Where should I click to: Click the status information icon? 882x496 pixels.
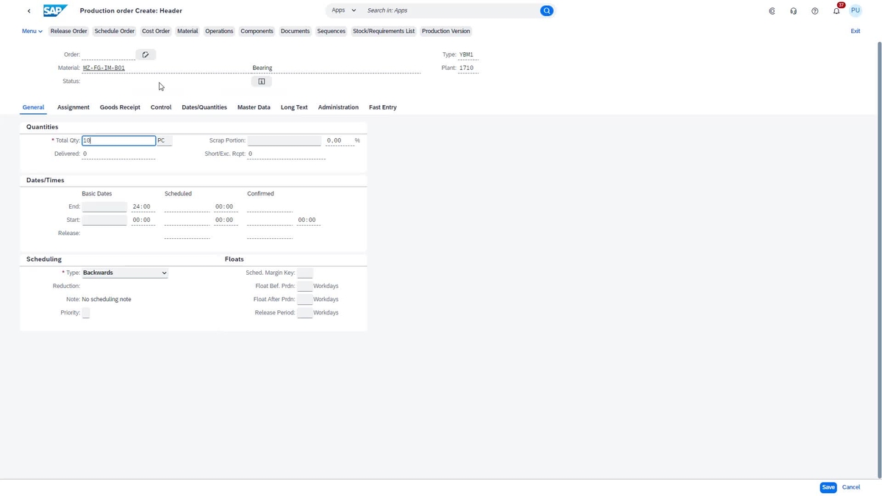pyautogui.click(x=261, y=81)
